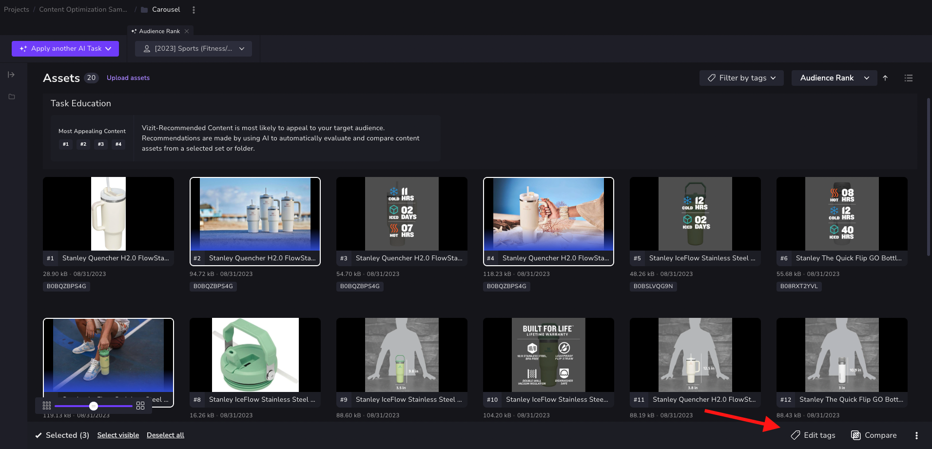Click the #2 badge in Most Appealing Content
The width and height of the screenshot is (932, 449).
coord(83,144)
